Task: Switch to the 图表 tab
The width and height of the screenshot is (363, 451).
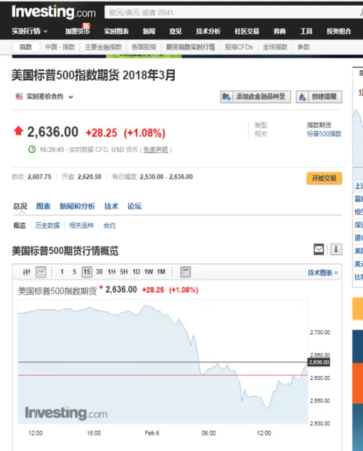Action: (43, 206)
